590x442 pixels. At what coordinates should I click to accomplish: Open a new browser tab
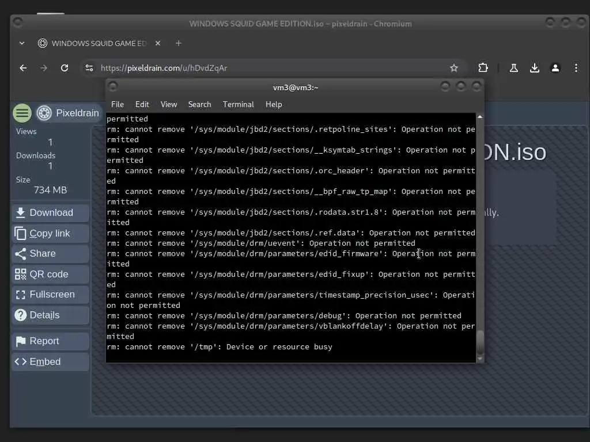179,43
